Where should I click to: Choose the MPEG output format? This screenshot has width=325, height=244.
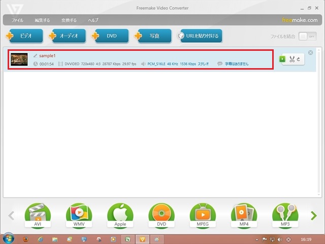(x=203, y=215)
